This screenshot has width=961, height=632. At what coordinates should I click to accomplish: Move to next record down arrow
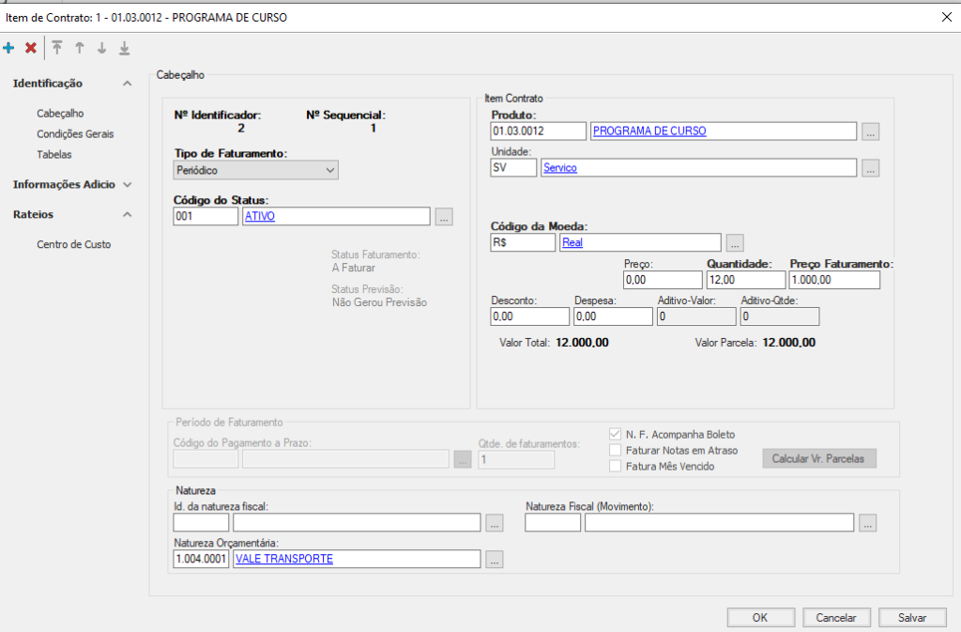pos(102,48)
